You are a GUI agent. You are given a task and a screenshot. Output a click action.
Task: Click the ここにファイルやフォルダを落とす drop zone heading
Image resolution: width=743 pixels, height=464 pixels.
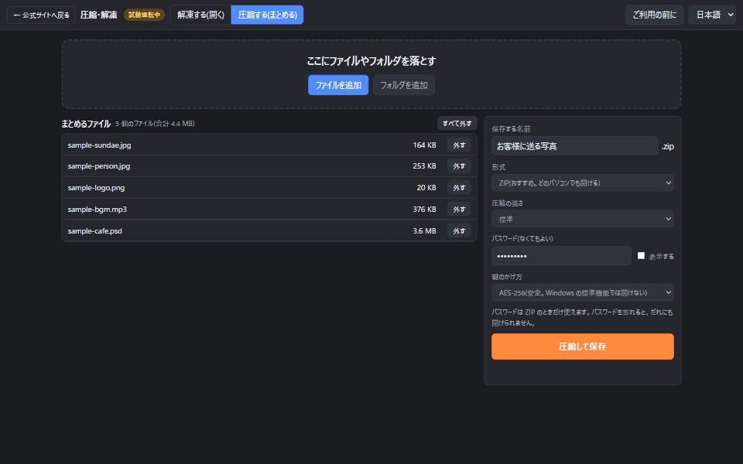pyautogui.click(x=371, y=61)
